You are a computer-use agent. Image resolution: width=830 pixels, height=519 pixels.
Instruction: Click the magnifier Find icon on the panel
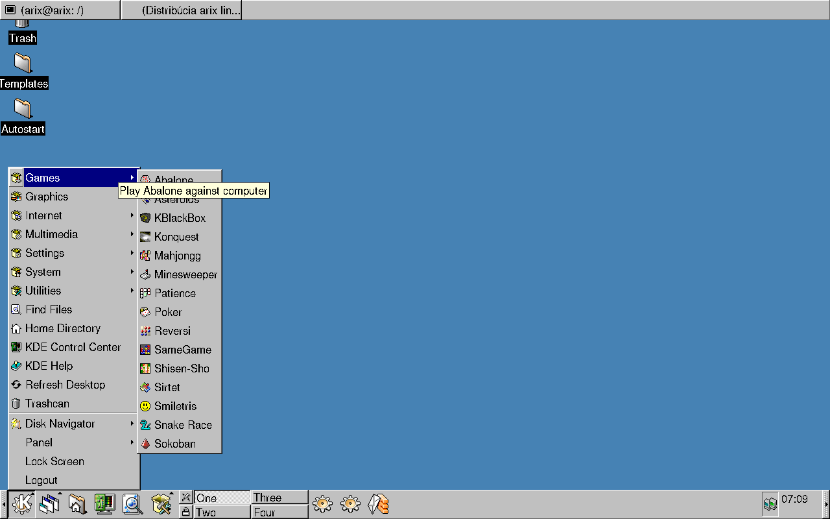(132, 504)
